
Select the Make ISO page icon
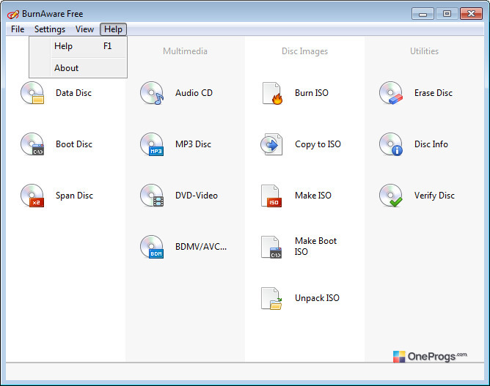[x=271, y=196]
